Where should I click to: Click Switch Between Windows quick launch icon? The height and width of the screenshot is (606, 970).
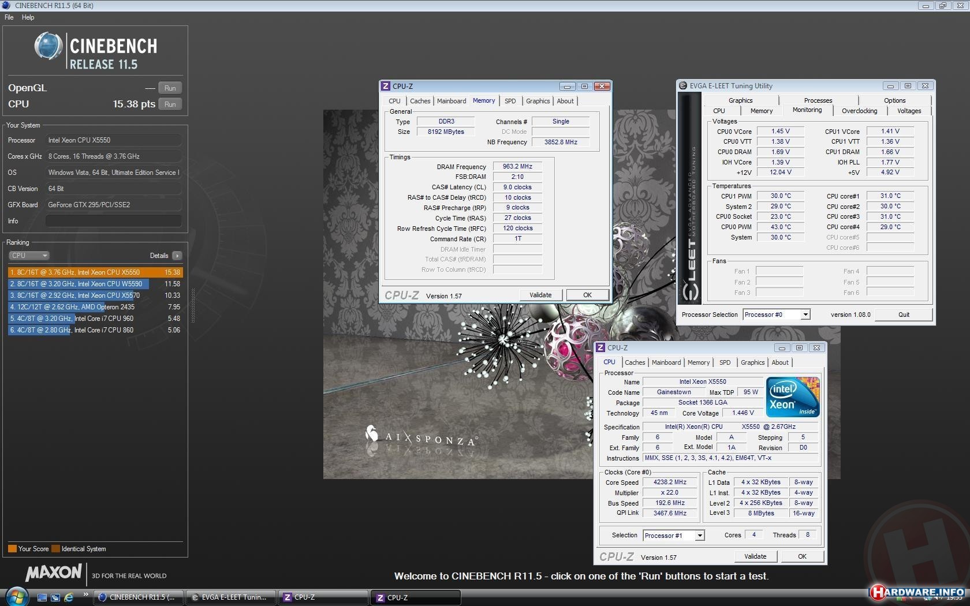coord(55,597)
